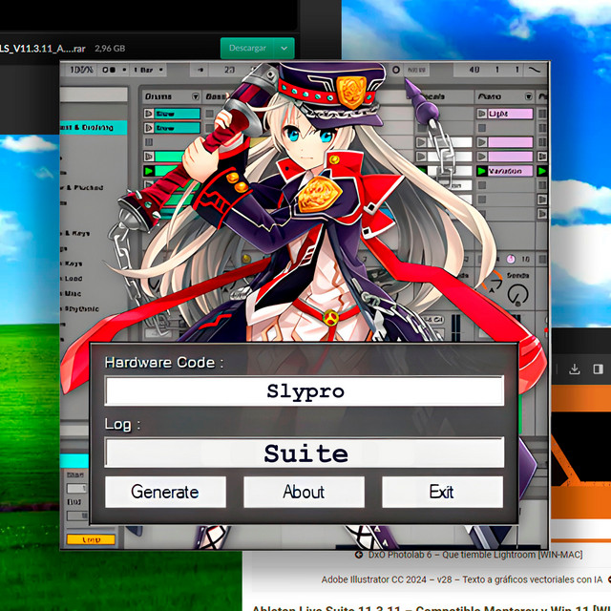611x611 pixels.
Task: Open the About dialog
Action: click(304, 492)
